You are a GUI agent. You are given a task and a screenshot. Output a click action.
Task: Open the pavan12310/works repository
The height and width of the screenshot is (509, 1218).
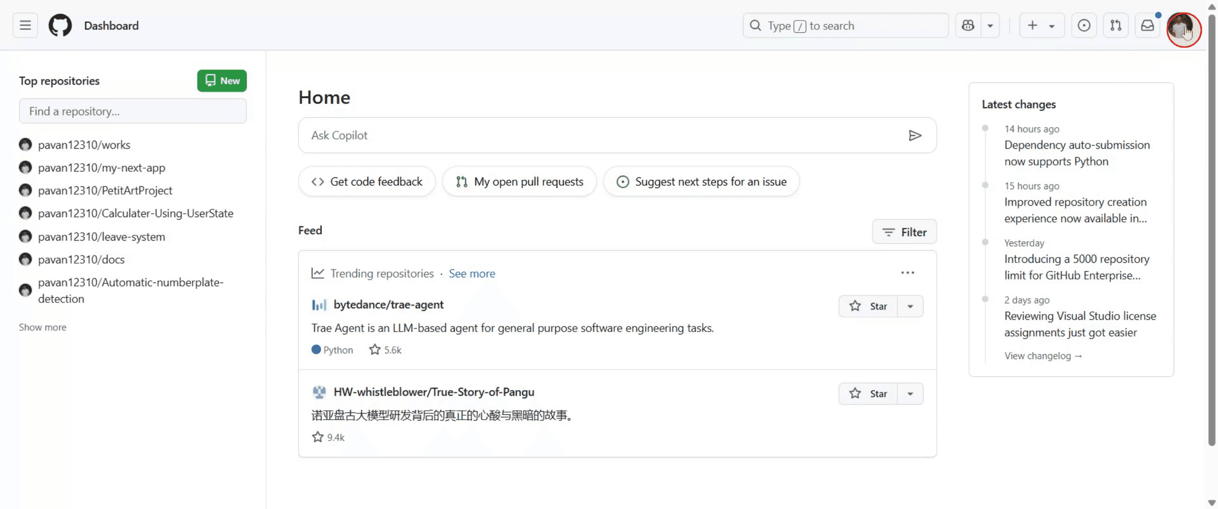(84, 145)
